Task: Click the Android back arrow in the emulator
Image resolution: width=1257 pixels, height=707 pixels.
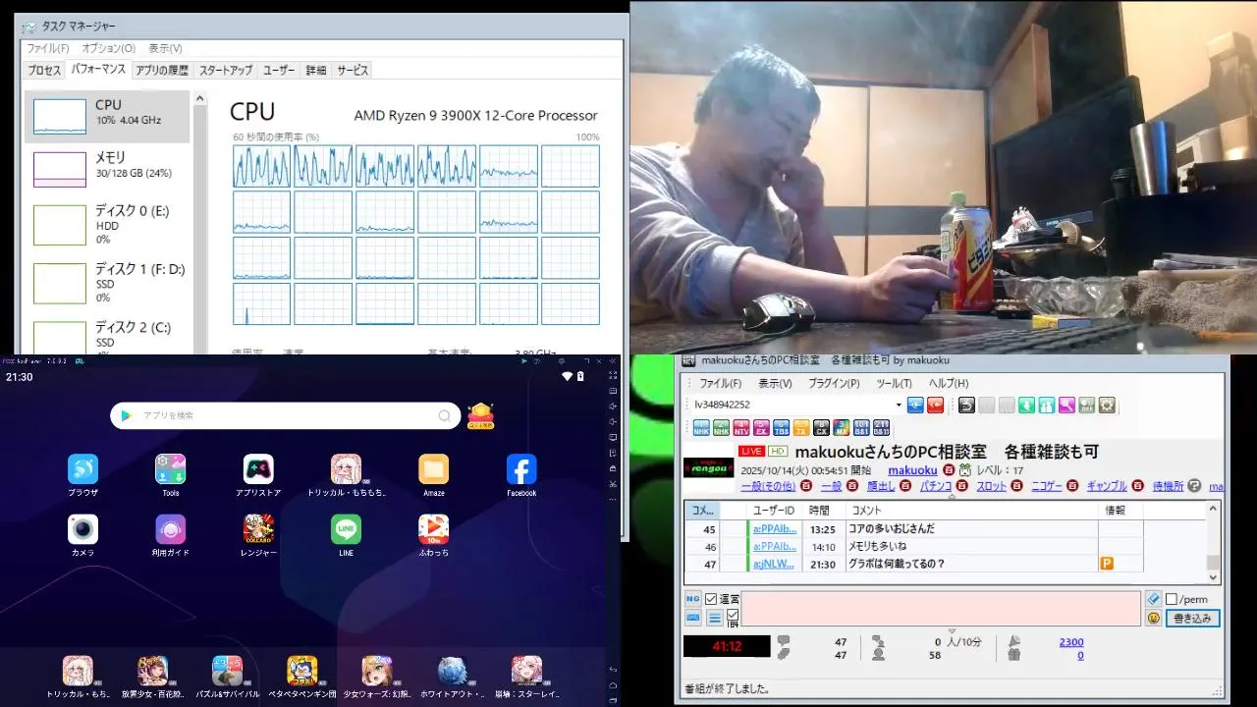Action: tap(614, 670)
